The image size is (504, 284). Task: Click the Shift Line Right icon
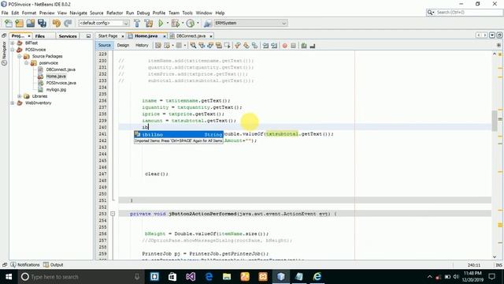click(274, 46)
